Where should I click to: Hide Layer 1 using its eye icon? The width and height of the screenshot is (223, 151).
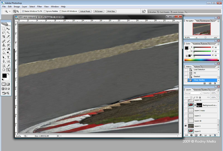coord(186,126)
